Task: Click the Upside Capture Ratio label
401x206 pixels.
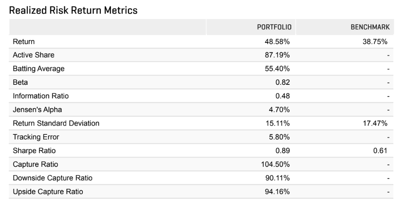Action: 48,192
